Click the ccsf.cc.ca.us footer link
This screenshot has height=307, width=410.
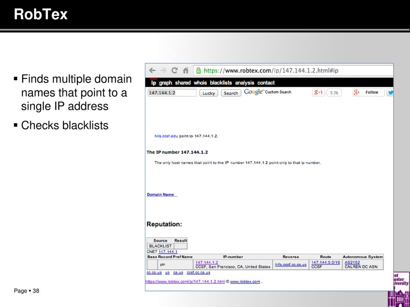tap(198, 272)
